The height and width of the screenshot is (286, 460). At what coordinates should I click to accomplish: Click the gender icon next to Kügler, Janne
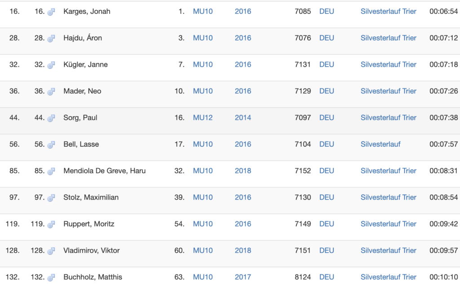[x=51, y=65]
